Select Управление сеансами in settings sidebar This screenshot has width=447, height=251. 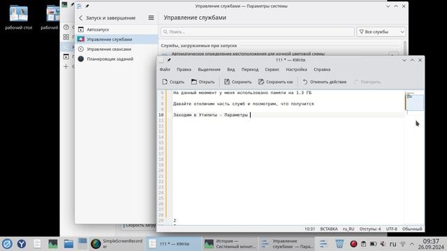tap(117, 50)
